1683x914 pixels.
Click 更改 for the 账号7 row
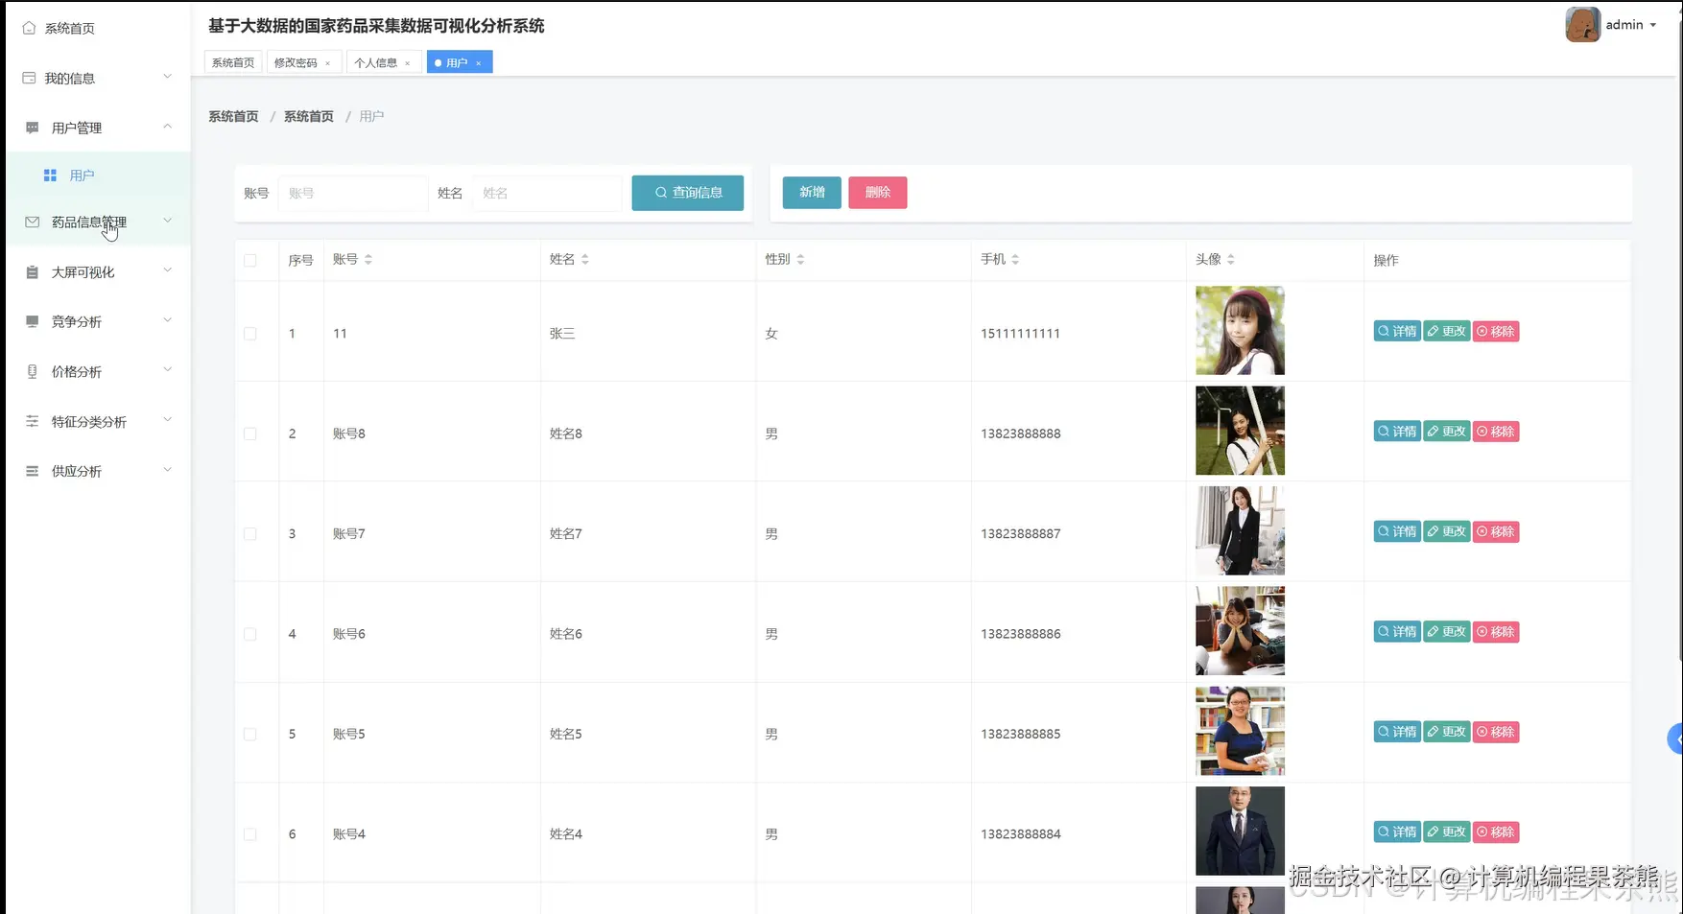coord(1447,531)
